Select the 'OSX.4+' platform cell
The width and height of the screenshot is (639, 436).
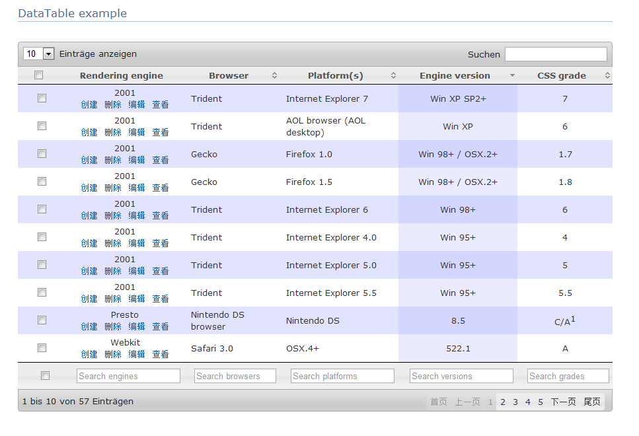340,348
